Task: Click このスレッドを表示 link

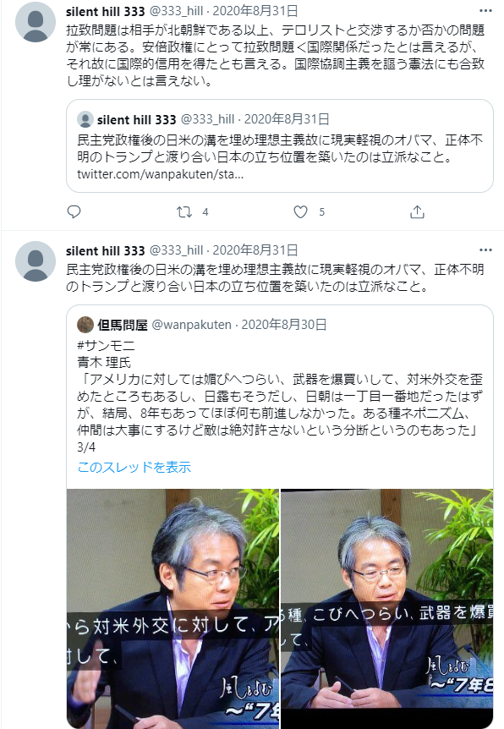Action: [x=134, y=467]
